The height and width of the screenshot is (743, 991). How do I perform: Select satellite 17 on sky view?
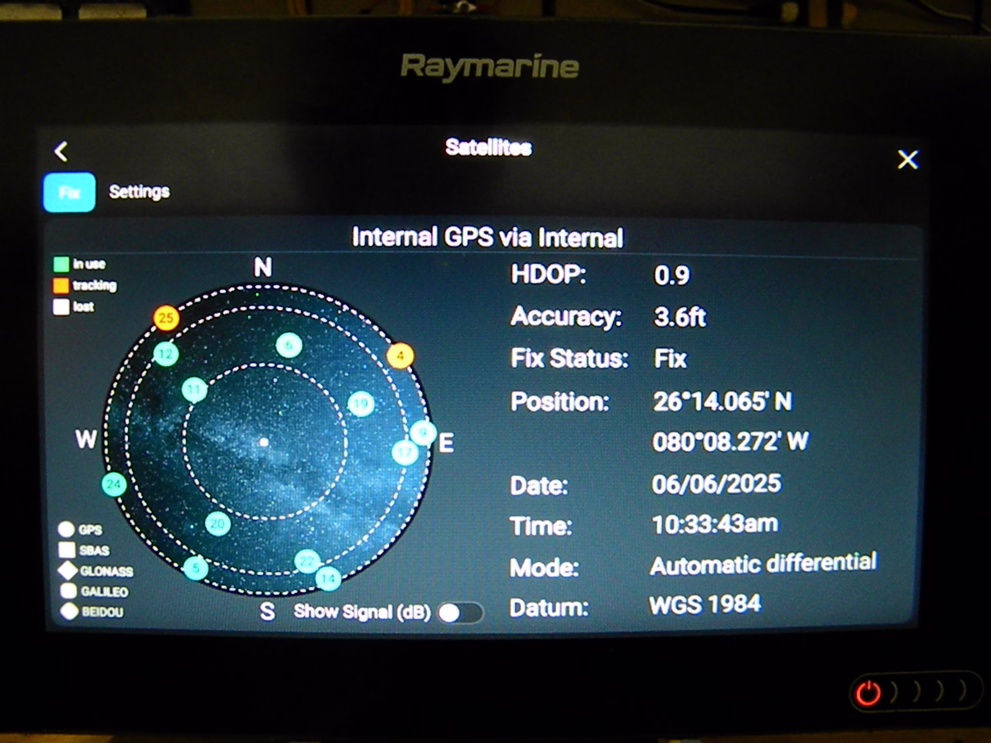coord(405,453)
